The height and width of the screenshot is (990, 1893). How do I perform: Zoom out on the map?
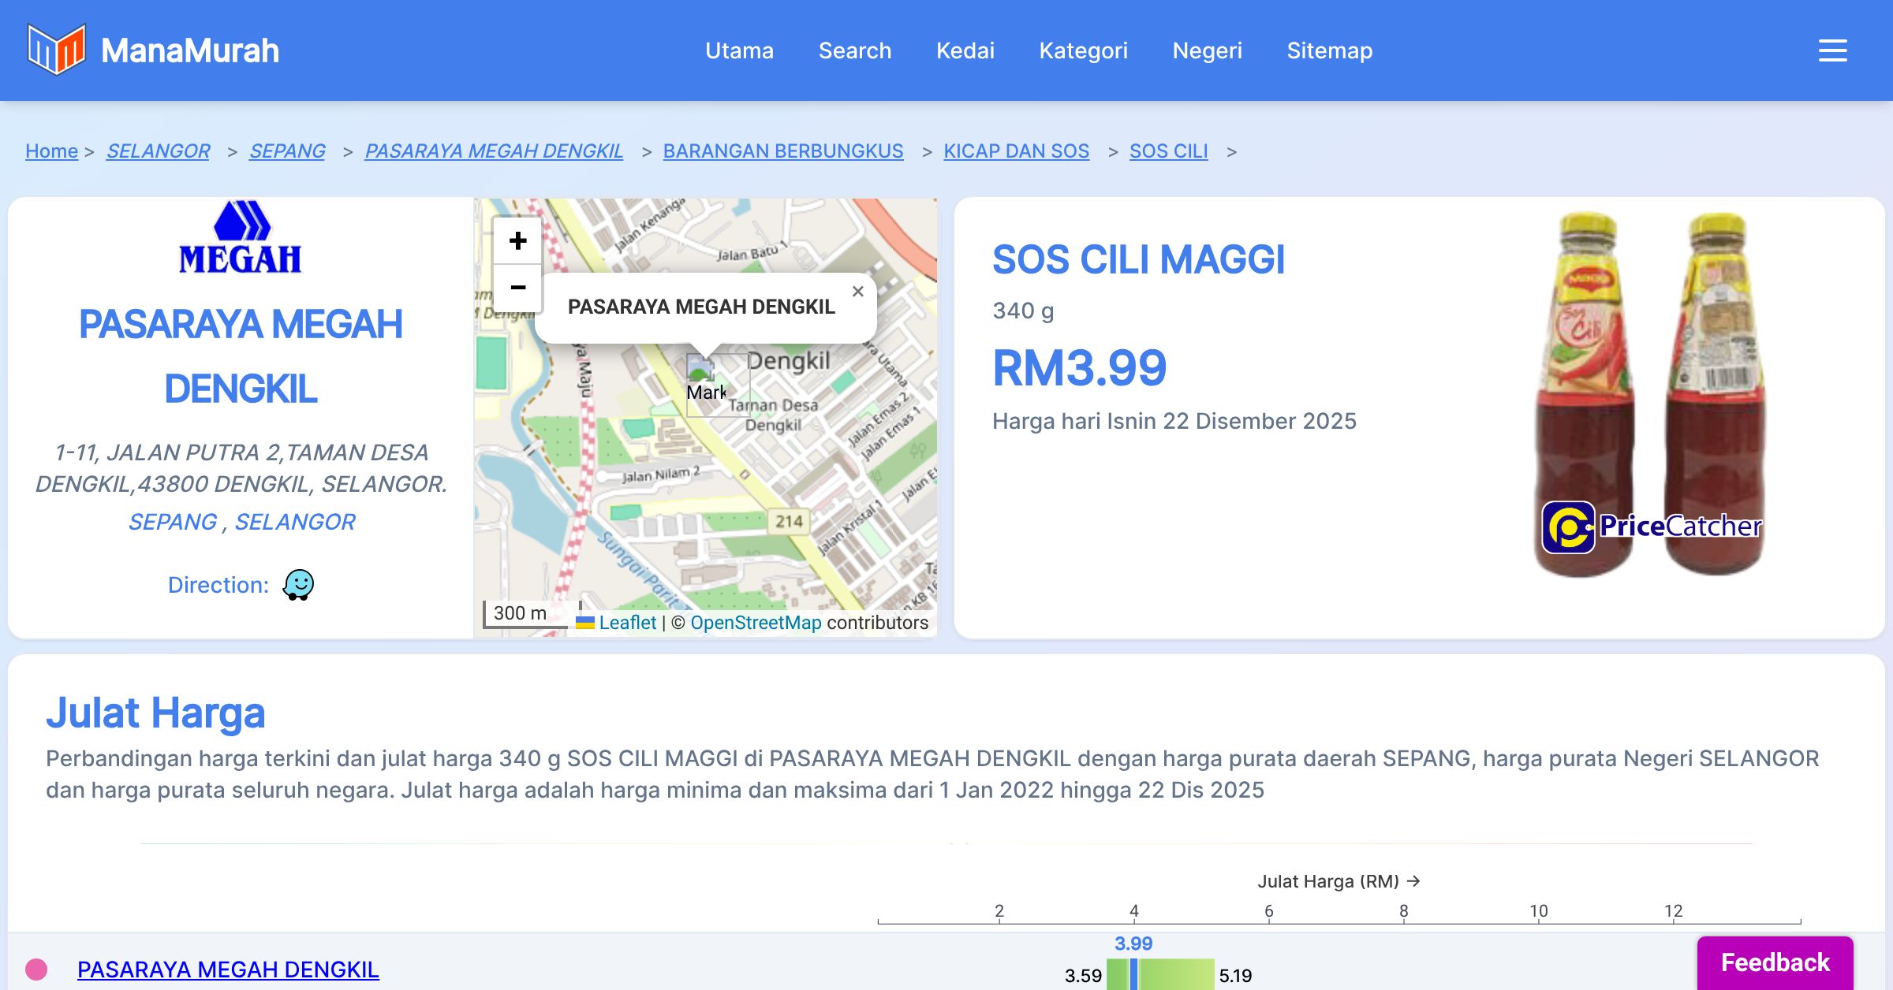[517, 288]
